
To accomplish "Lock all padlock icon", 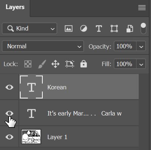I will click(84, 64).
